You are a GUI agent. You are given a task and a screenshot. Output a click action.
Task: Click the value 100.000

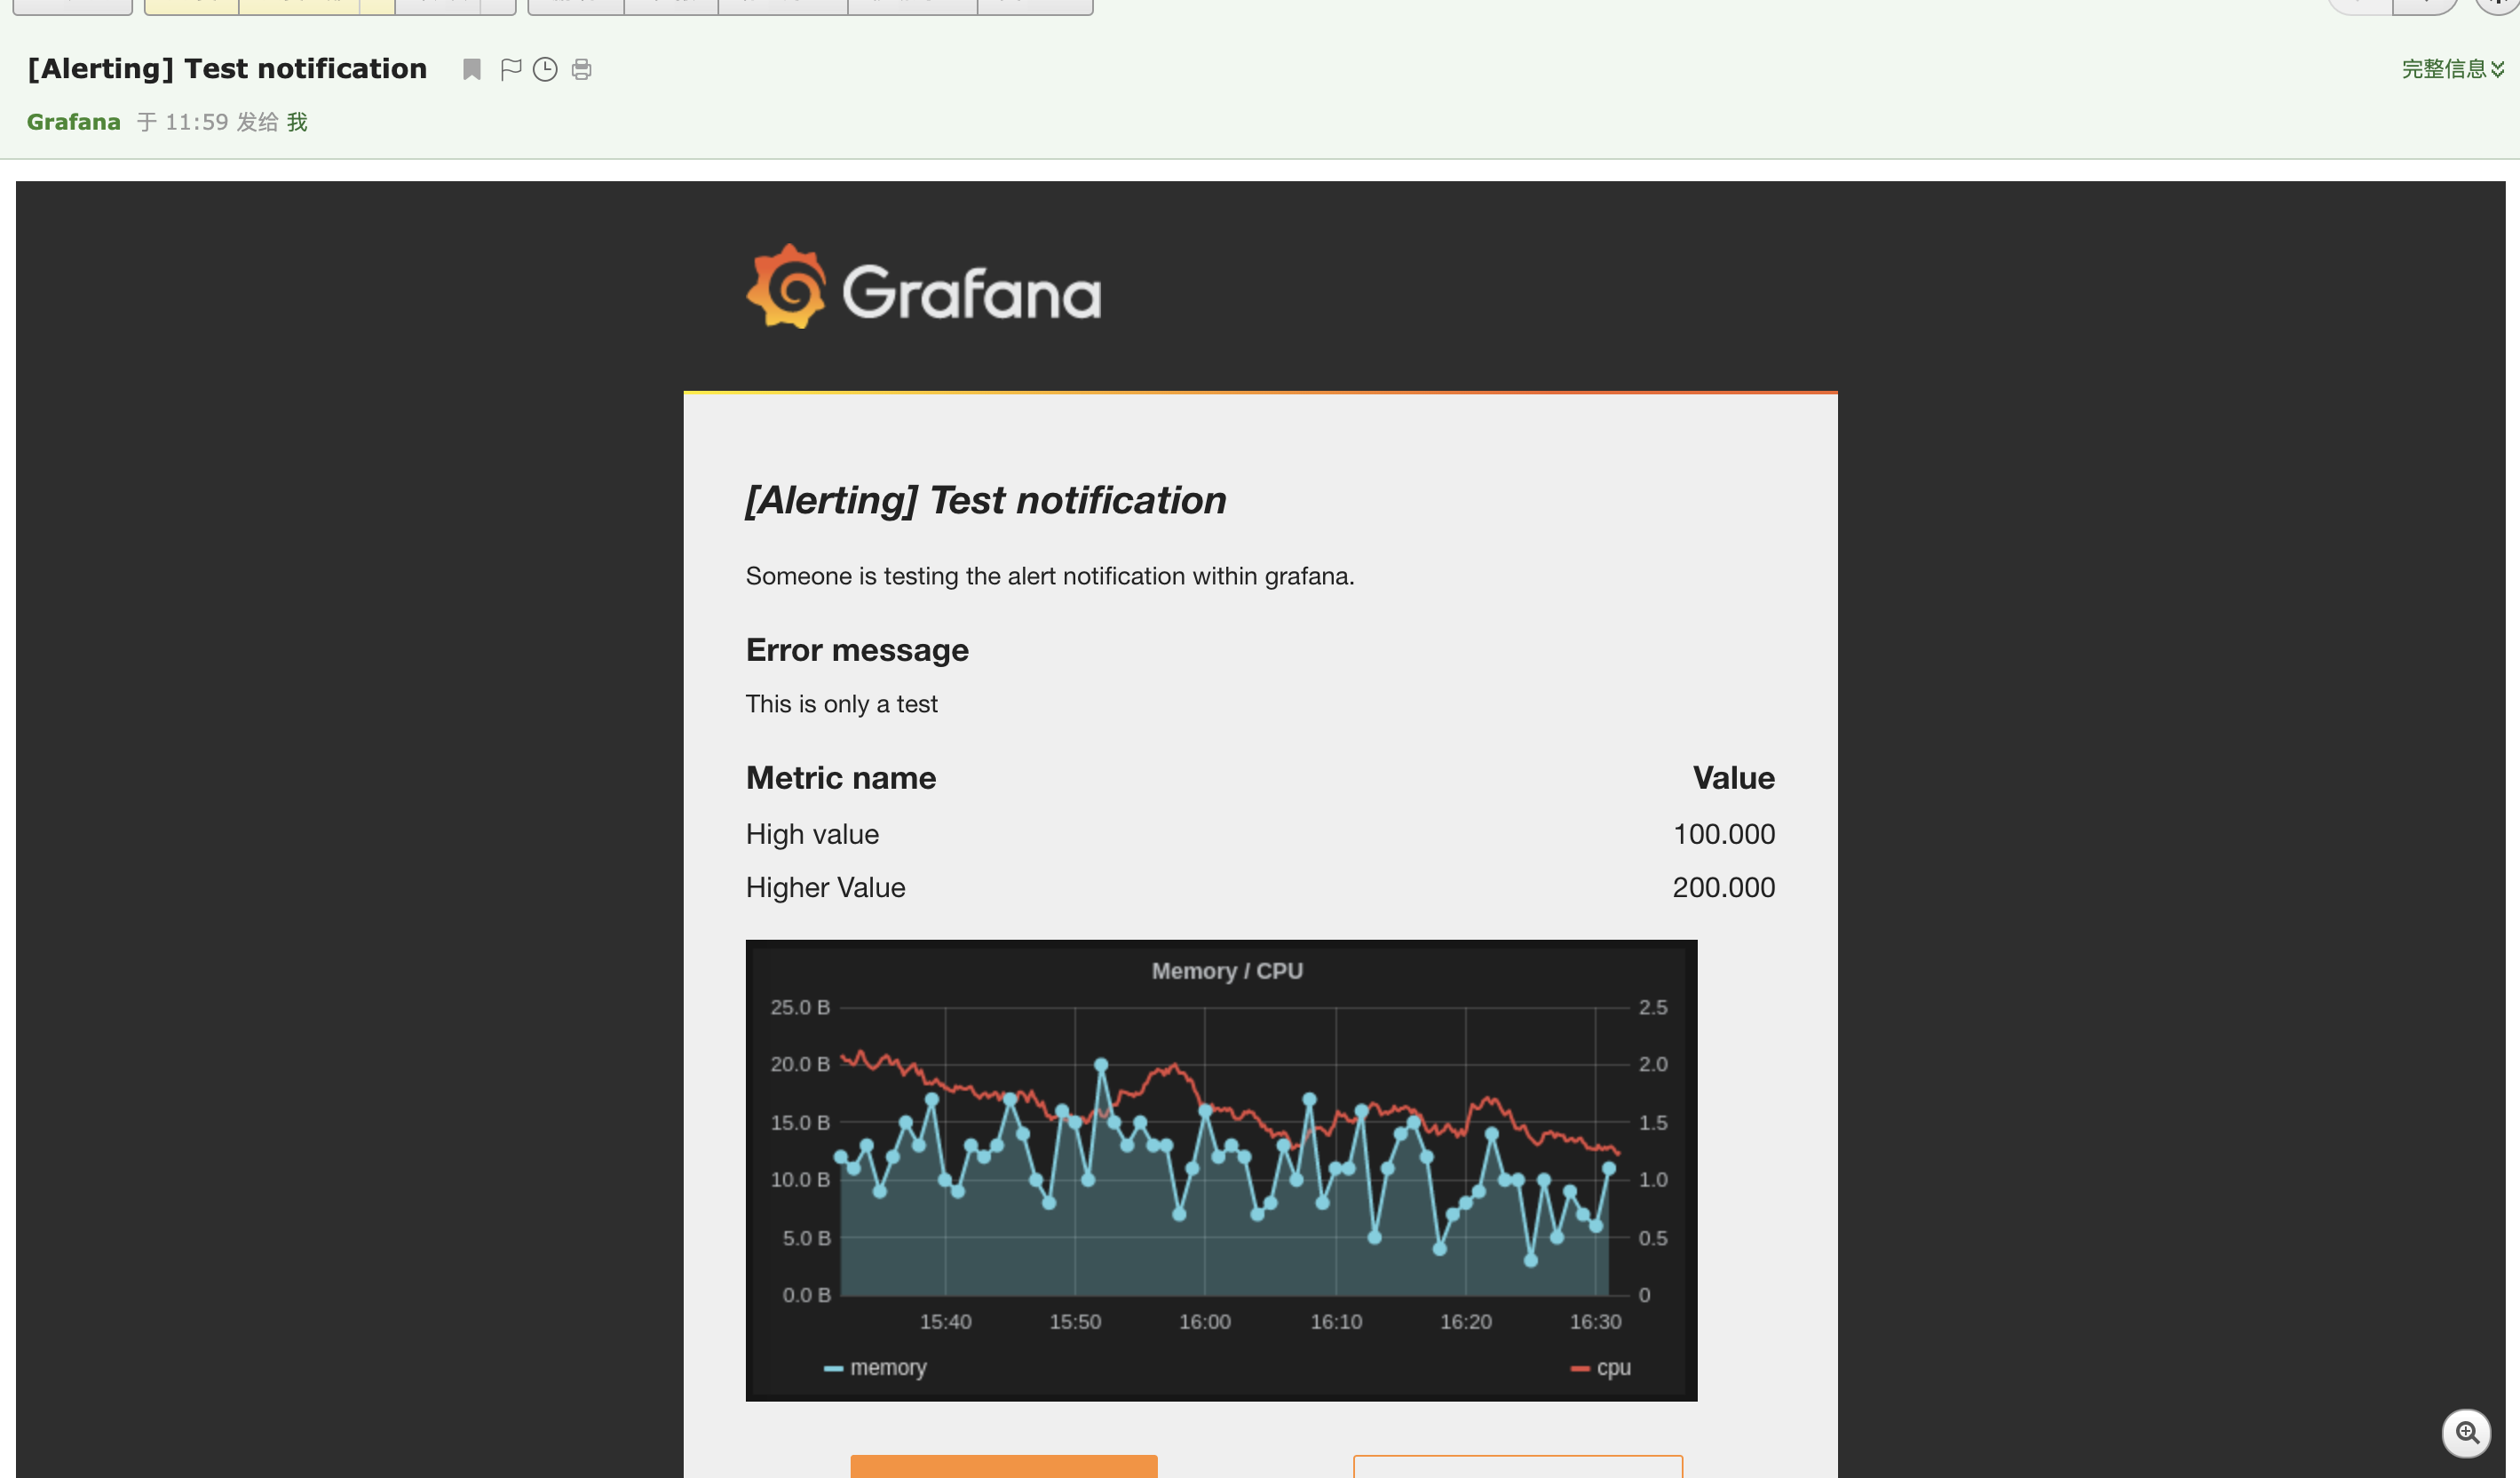click(1724, 834)
